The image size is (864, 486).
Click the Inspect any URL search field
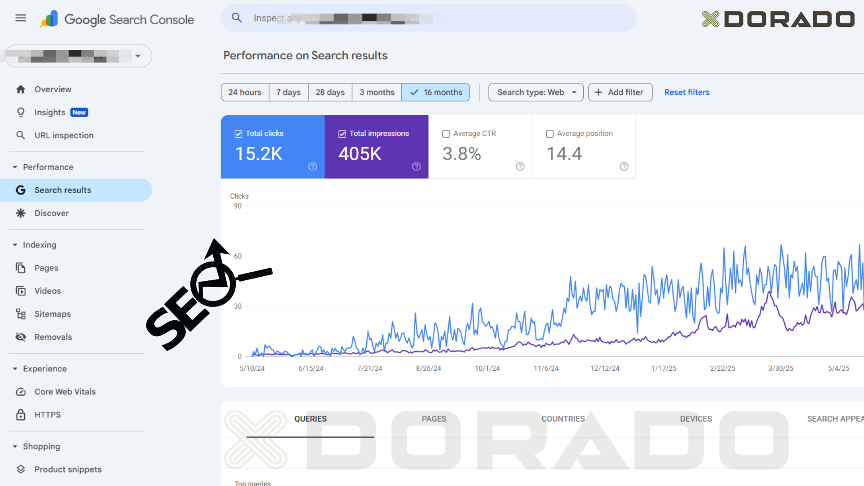(x=428, y=18)
